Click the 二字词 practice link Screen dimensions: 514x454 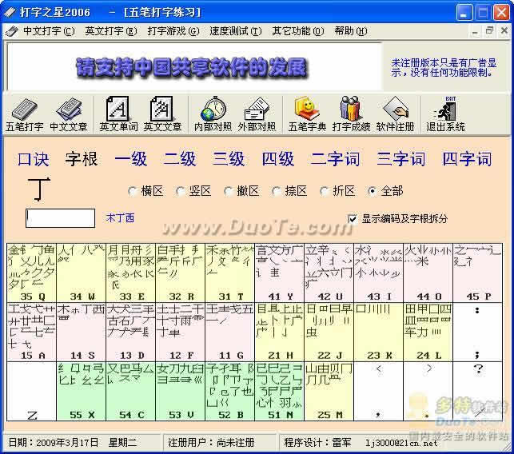[x=335, y=159]
